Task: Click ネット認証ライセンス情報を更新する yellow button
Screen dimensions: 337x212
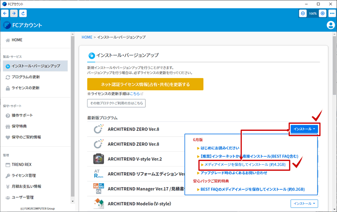Action: click(145, 84)
